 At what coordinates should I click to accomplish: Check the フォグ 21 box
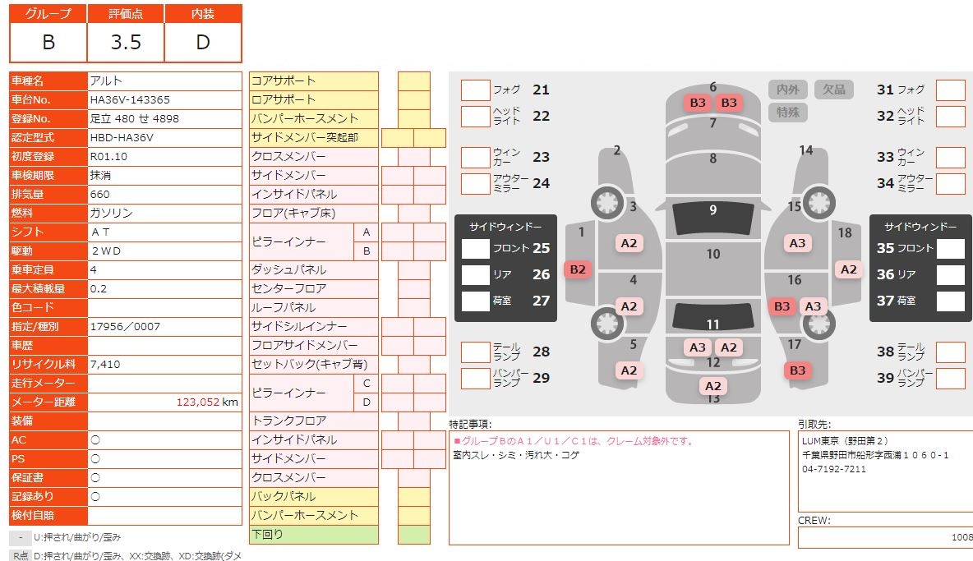(475, 90)
